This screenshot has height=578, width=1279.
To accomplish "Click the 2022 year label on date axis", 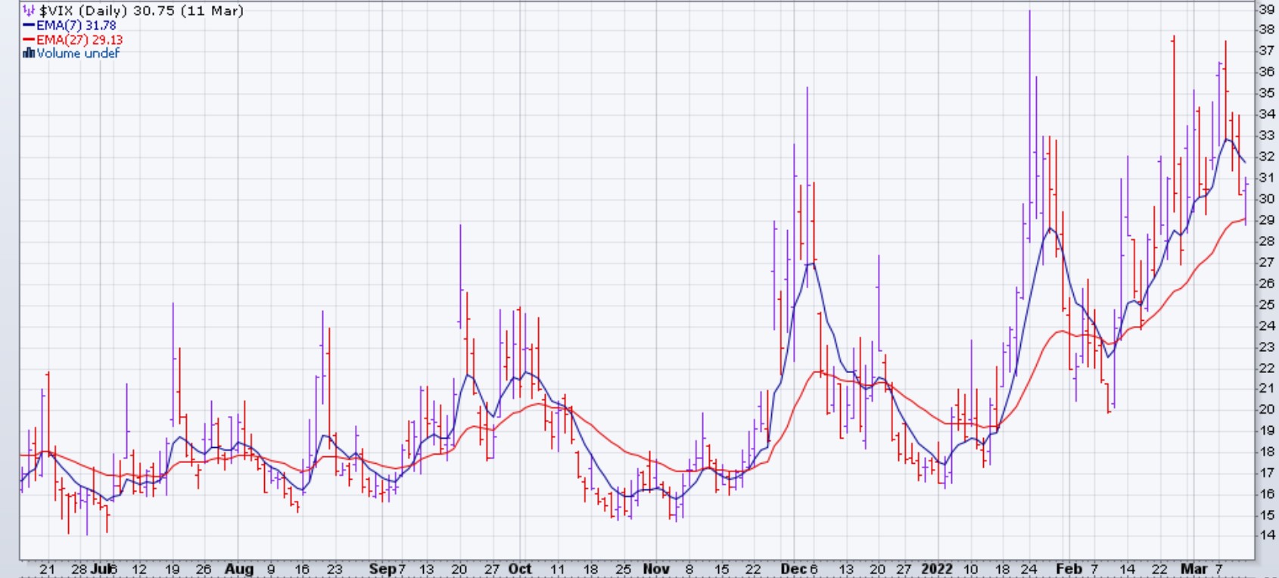I will [937, 569].
